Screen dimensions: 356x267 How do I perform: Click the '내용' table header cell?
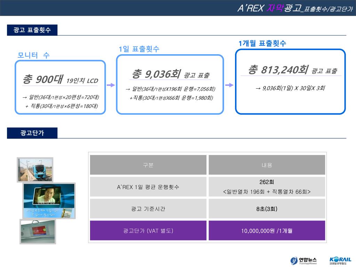(x=267, y=165)
